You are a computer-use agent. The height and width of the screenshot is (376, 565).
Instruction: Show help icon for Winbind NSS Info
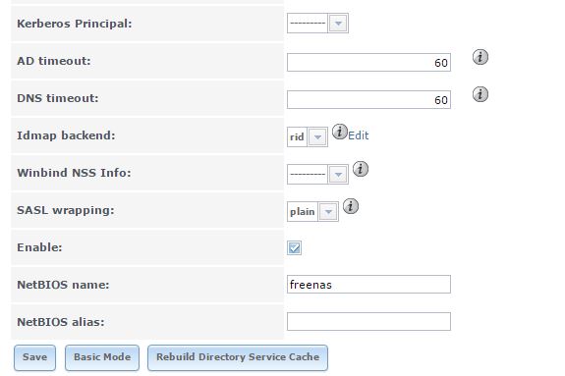361,169
